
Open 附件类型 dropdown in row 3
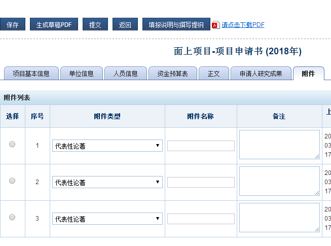click(x=107, y=219)
